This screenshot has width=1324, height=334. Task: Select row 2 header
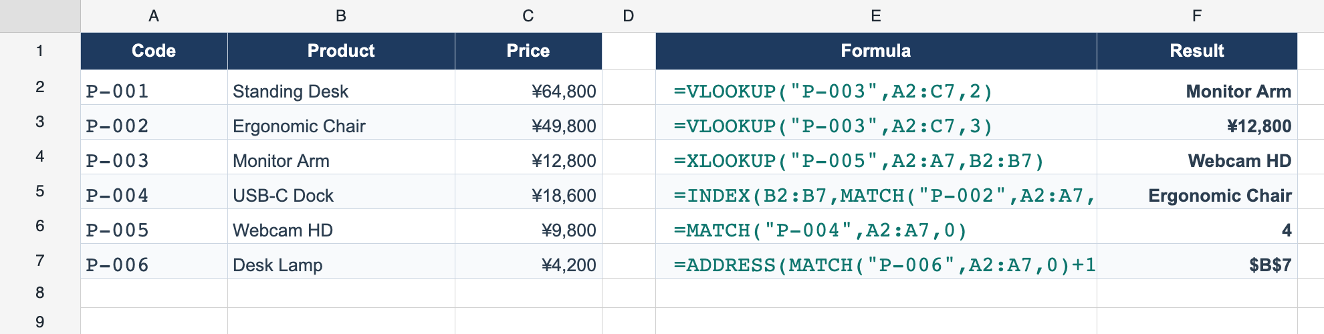pyautogui.click(x=40, y=88)
